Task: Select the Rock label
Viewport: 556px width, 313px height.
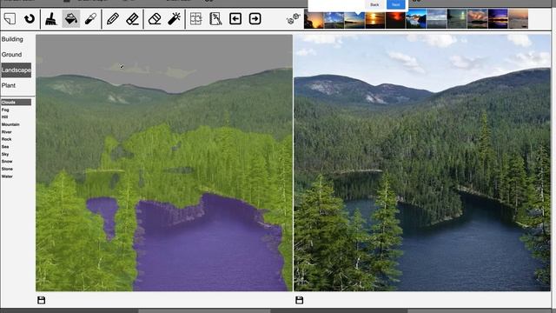Action: point(6,139)
